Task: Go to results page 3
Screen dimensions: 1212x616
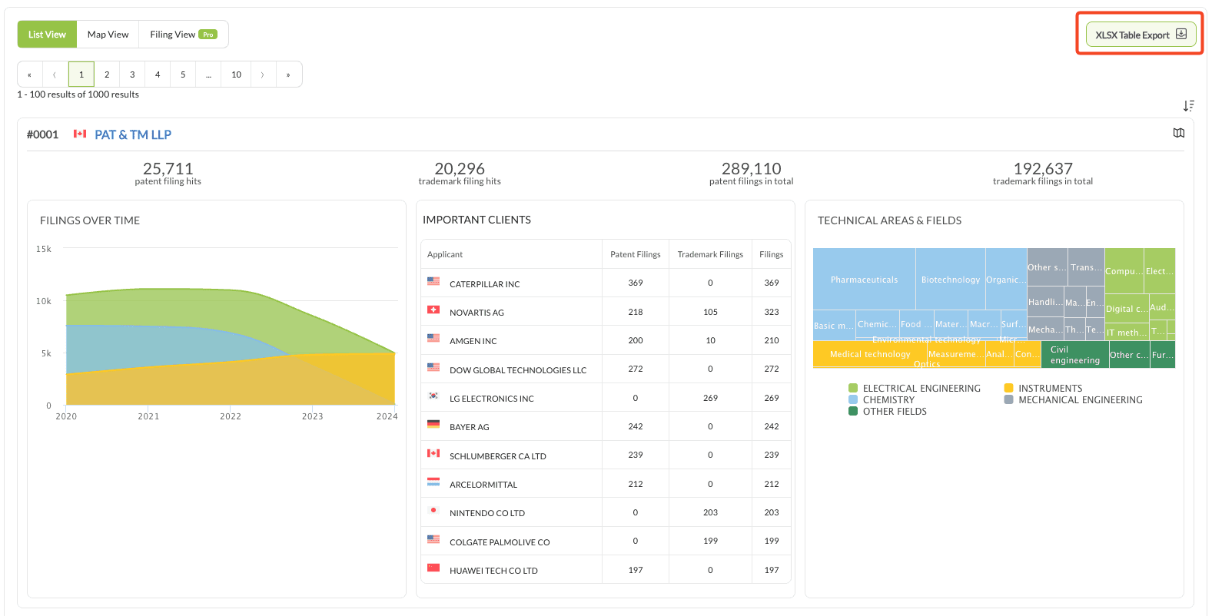Action: [132, 75]
